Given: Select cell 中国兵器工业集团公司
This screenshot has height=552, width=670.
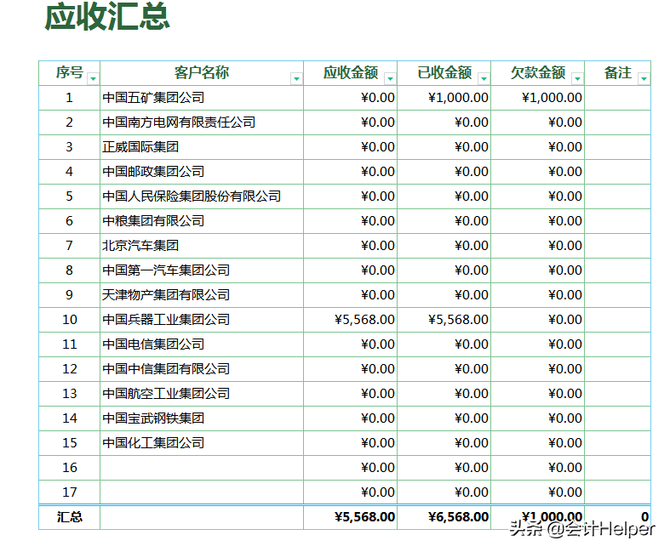Looking at the screenshot, I should click(202, 320).
